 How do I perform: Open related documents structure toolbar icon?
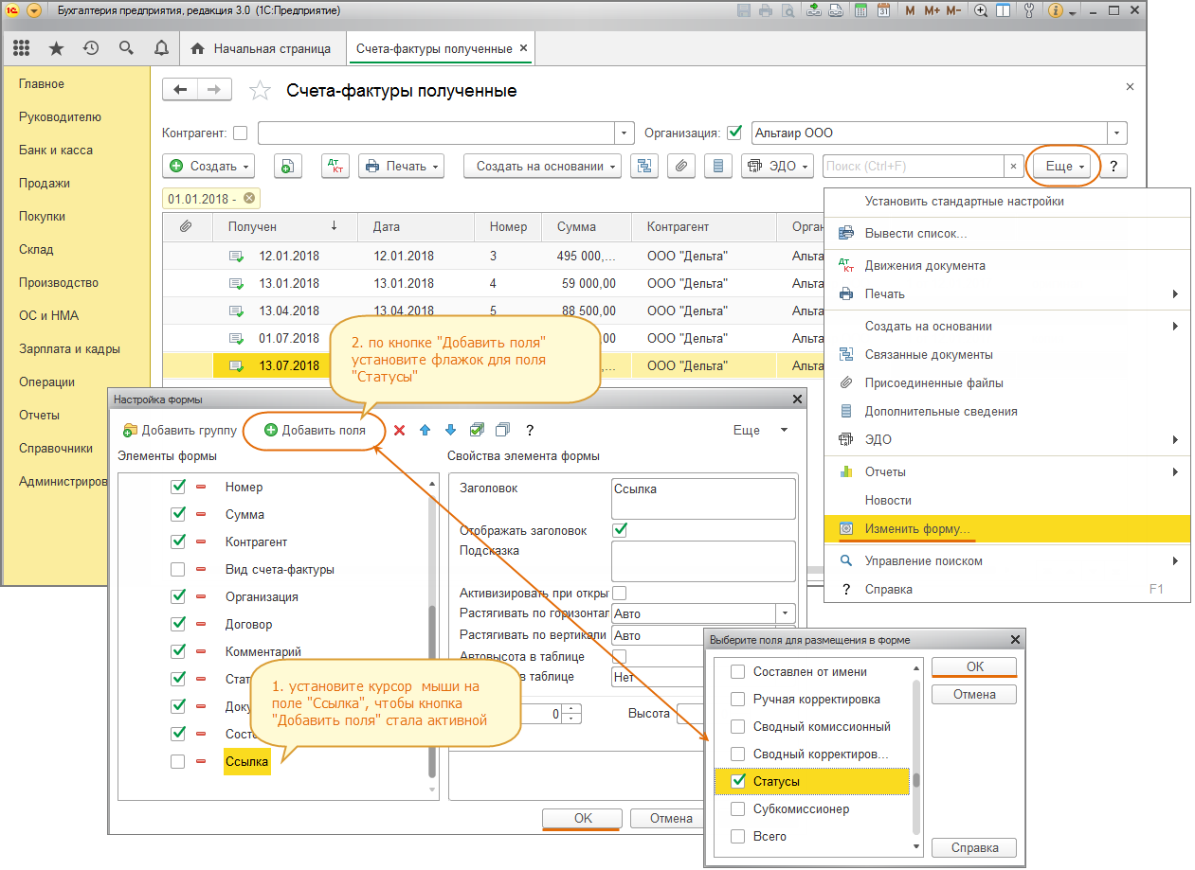point(644,166)
